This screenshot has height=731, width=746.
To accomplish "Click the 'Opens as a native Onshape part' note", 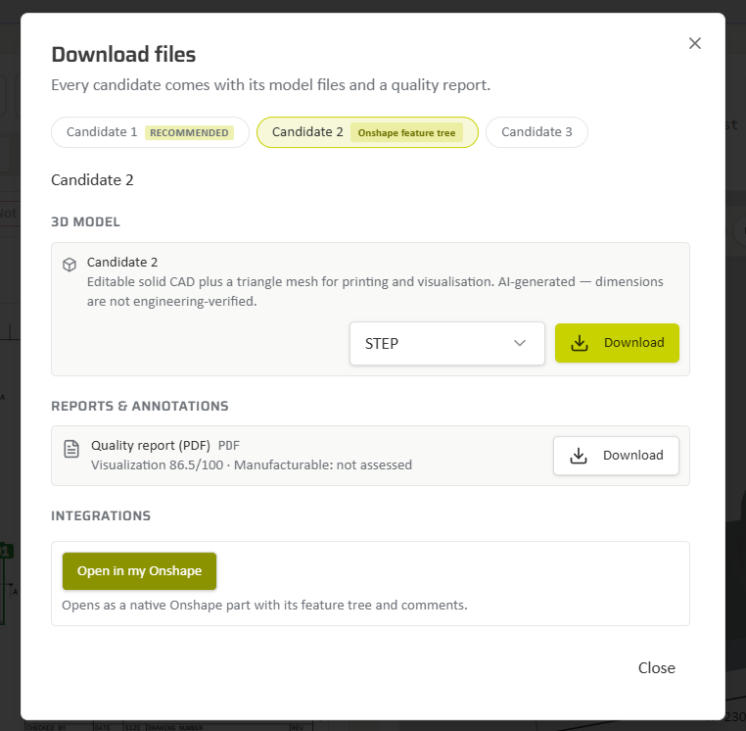I will tap(264, 606).
